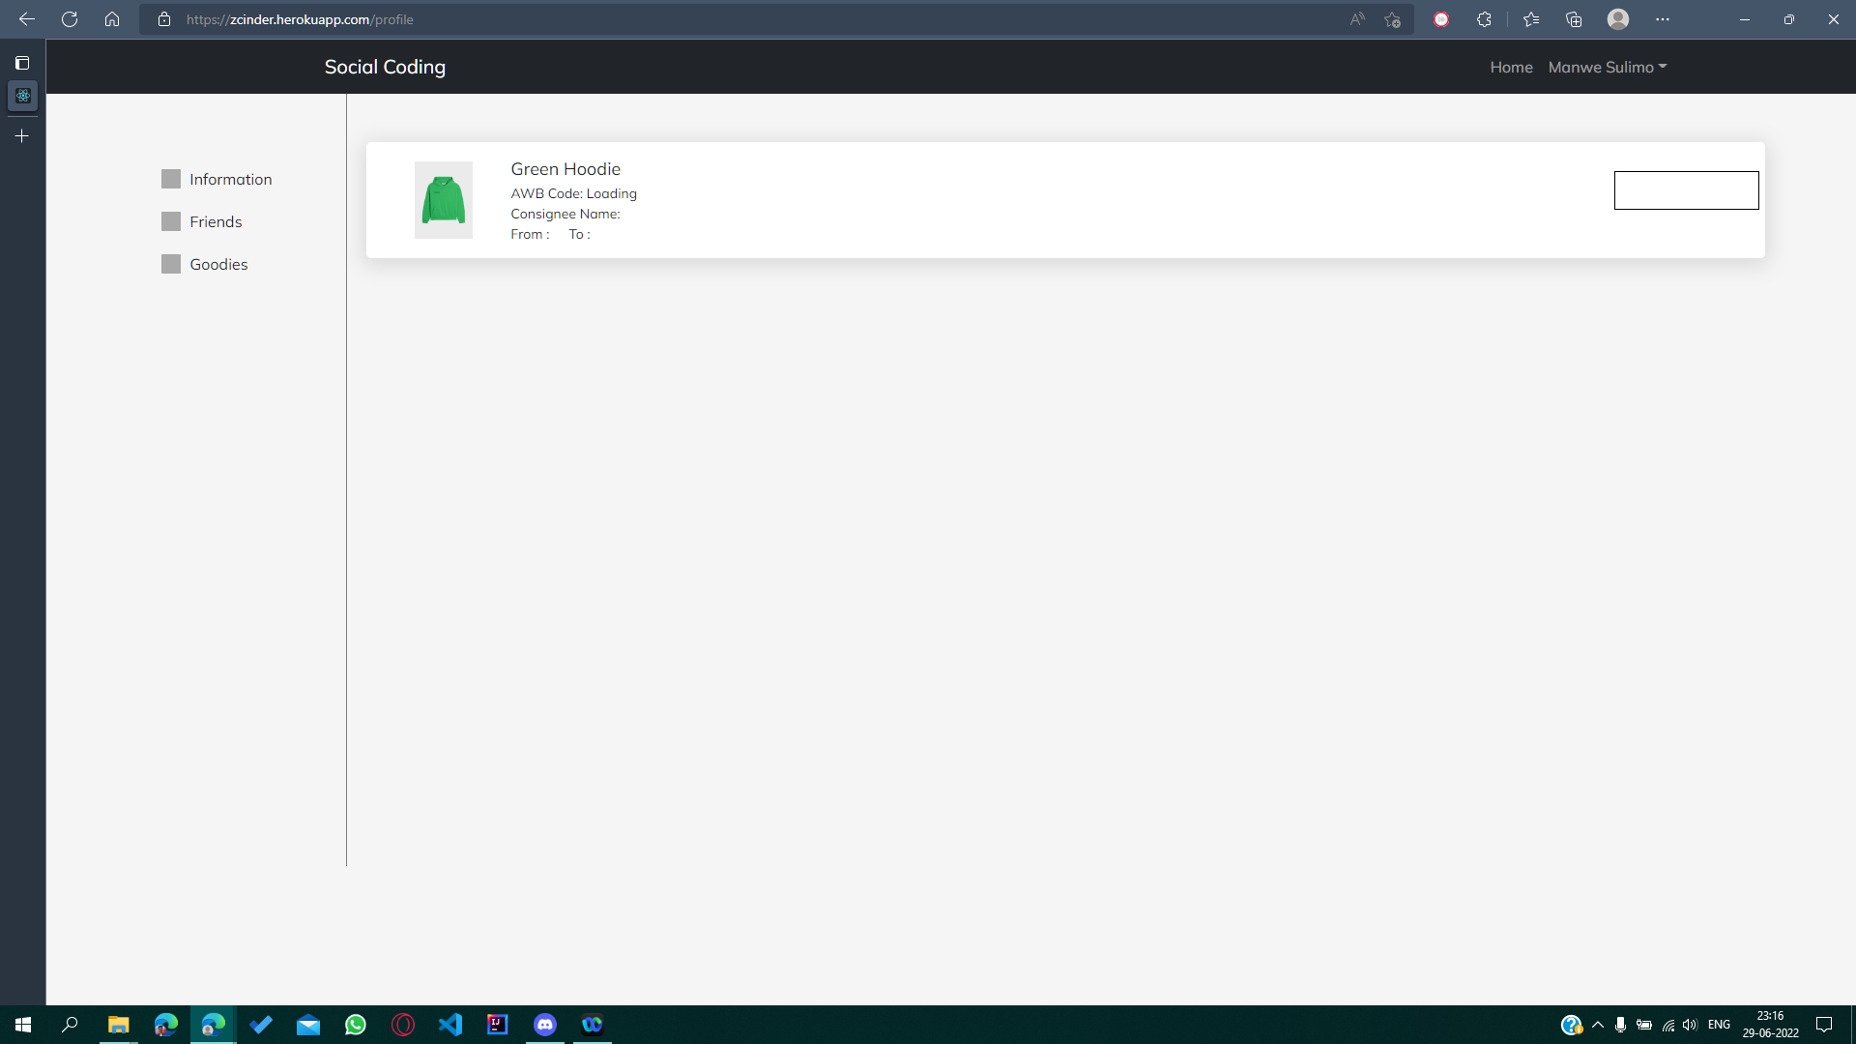Click the Read aloud icon
The width and height of the screenshot is (1856, 1044).
tap(1357, 18)
